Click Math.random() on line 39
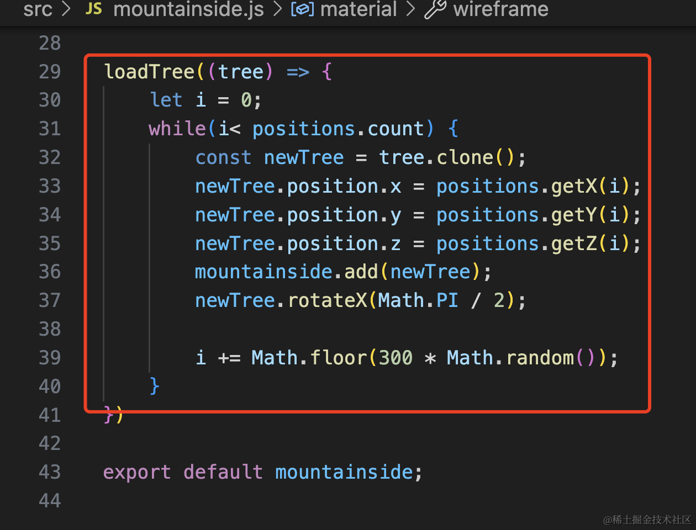 pyautogui.click(x=522, y=358)
